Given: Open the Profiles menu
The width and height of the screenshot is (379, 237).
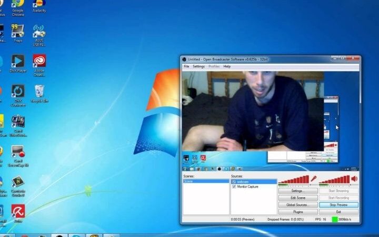Looking at the screenshot, I should click(214, 66).
